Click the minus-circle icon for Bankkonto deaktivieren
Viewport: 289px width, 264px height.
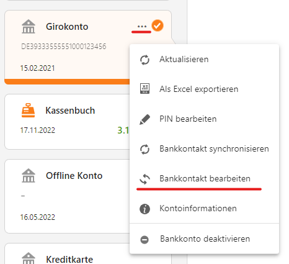click(x=144, y=240)
